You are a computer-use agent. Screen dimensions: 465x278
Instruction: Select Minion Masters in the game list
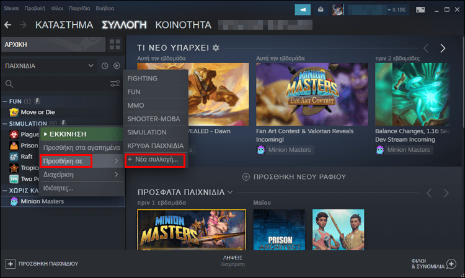click(x=63, y=201)
